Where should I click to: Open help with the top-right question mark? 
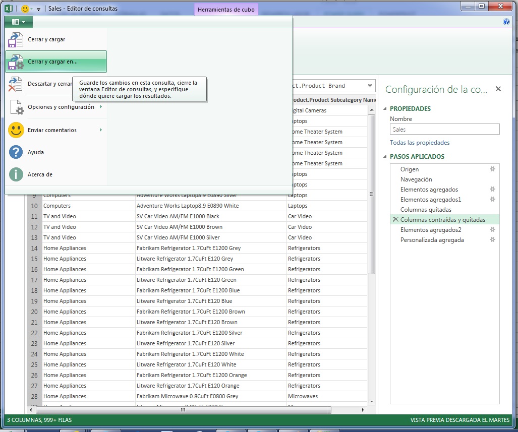[506, 22]
